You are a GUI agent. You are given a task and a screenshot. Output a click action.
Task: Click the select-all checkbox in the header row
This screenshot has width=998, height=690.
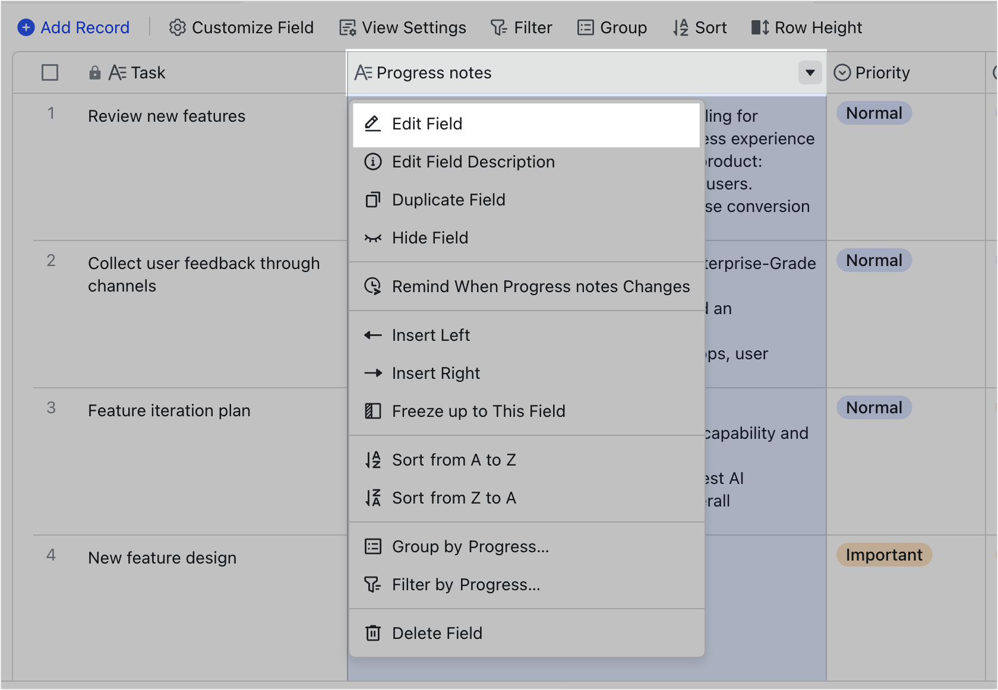pyautogui.click(x=50, y=72)
